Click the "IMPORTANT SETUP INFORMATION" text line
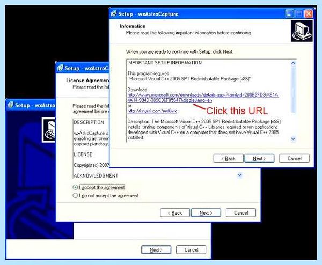Viewport: 322px width, 265px height. [165, 63]
